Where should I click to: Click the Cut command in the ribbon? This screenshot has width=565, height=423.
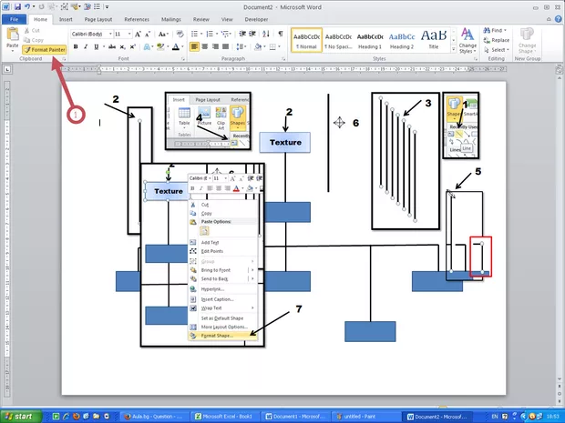point(36,32)
